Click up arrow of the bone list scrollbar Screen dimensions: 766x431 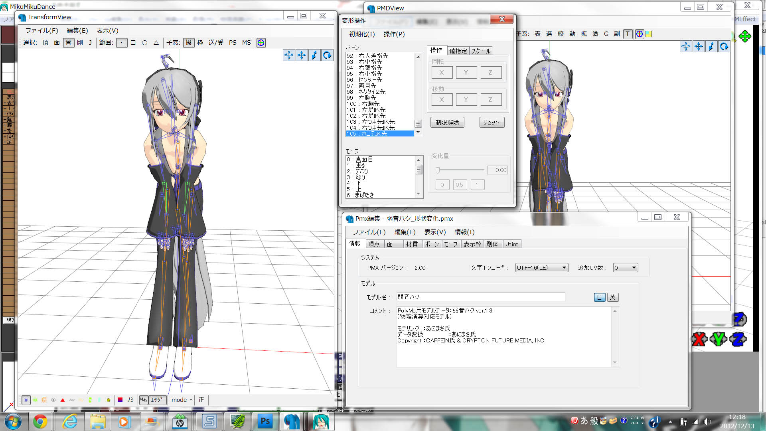418,57
